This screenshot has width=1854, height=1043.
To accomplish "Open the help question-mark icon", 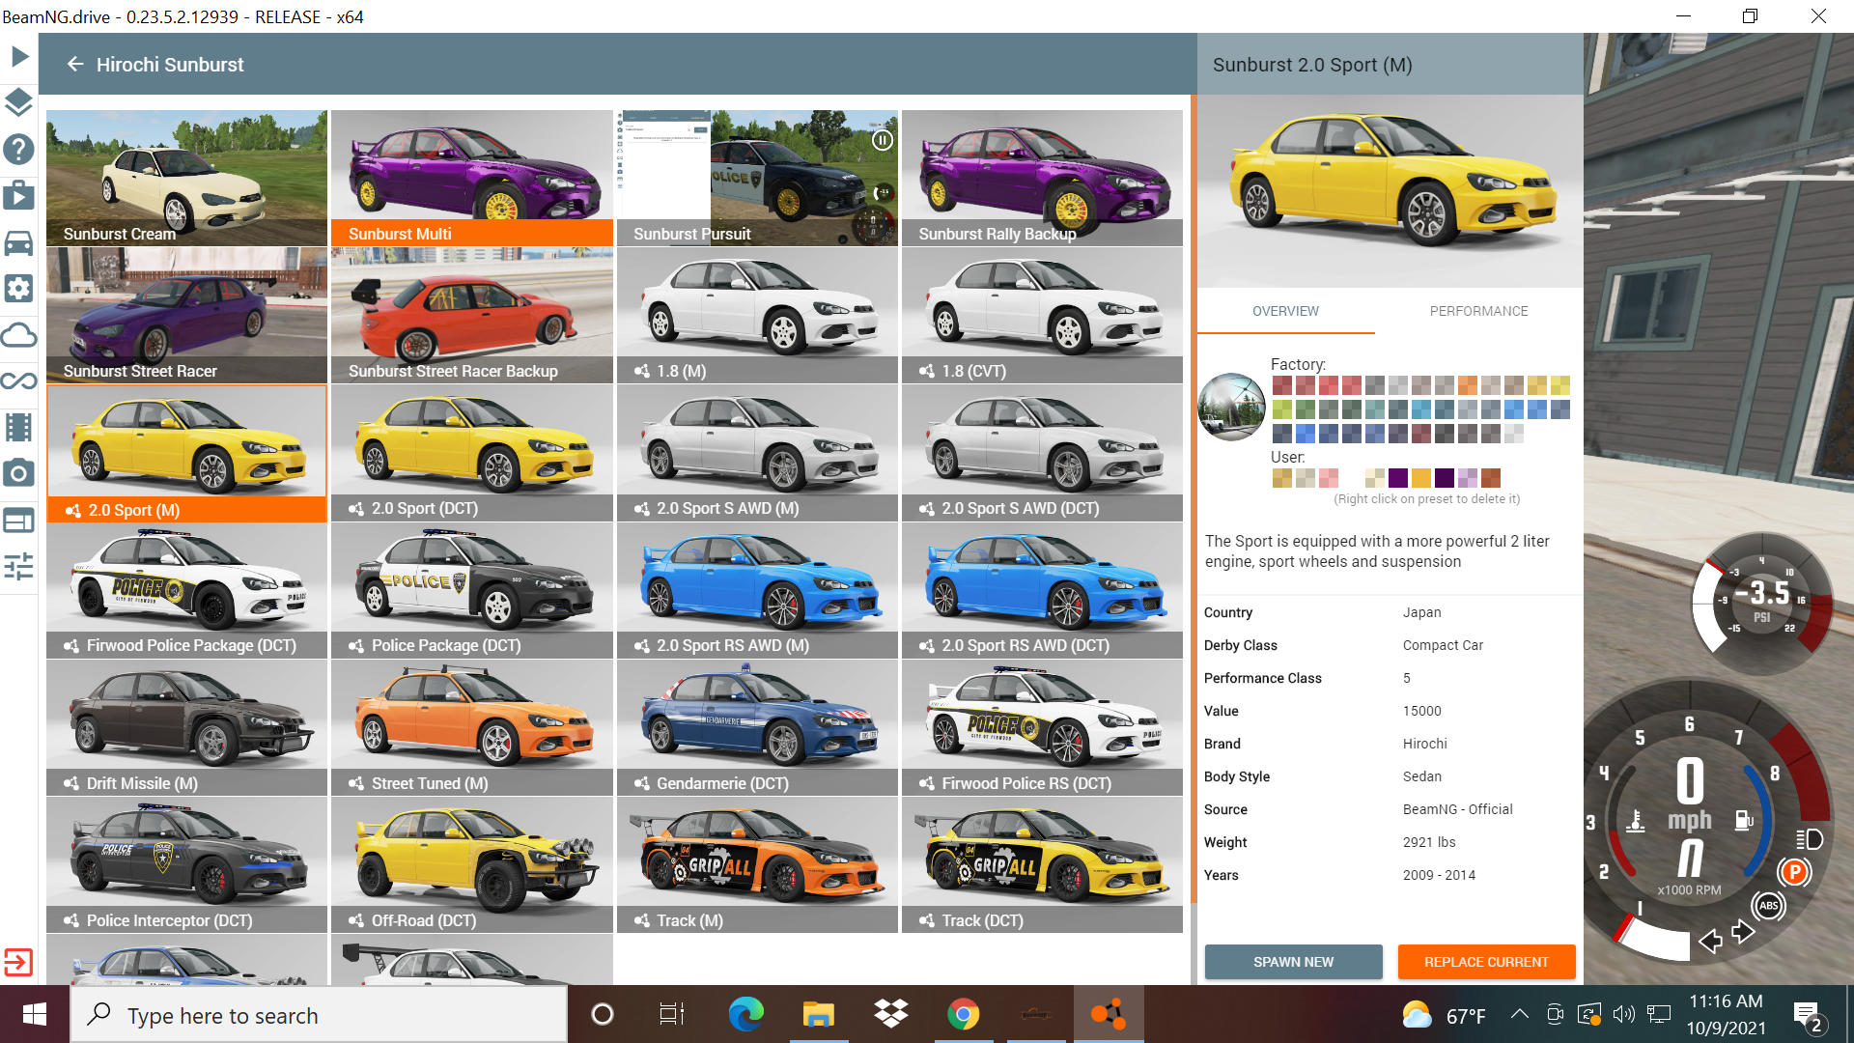I will [x=19, y=150].
